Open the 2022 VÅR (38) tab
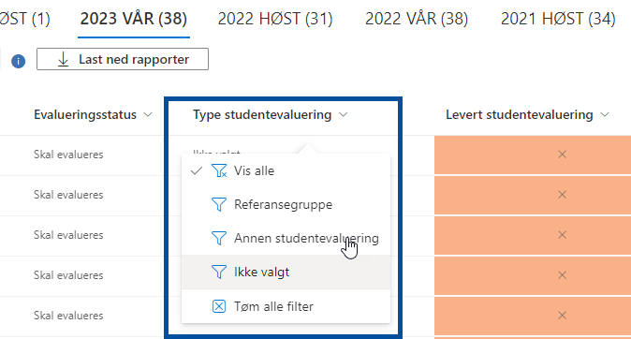Viewport: 631px width, 339px height. coord(417,19)
